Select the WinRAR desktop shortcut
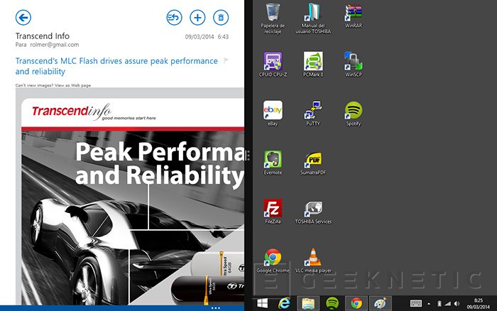The width and height of the screenshot is (497, 311). coord(354,16)
